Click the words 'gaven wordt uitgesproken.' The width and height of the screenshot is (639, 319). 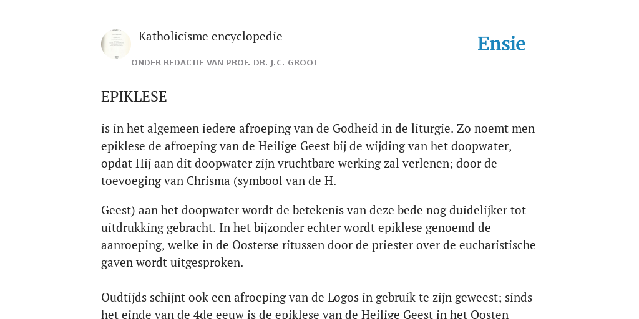(x=172, y=263)
